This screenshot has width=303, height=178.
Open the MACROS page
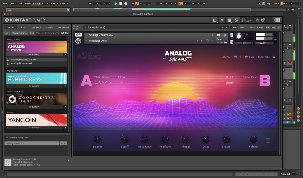point(263,57)
